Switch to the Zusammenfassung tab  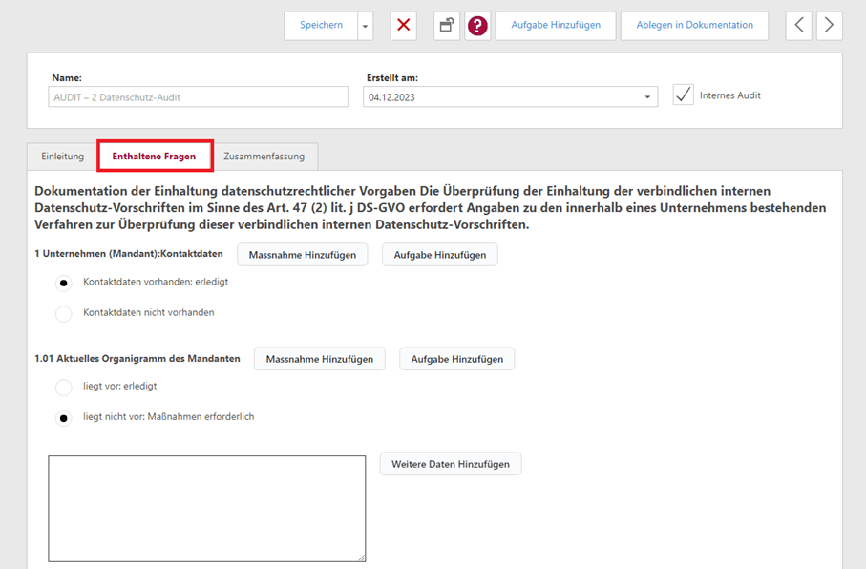point(264,156)
